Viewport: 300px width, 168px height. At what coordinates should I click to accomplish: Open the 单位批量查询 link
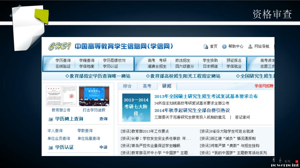tap(89, 139)
